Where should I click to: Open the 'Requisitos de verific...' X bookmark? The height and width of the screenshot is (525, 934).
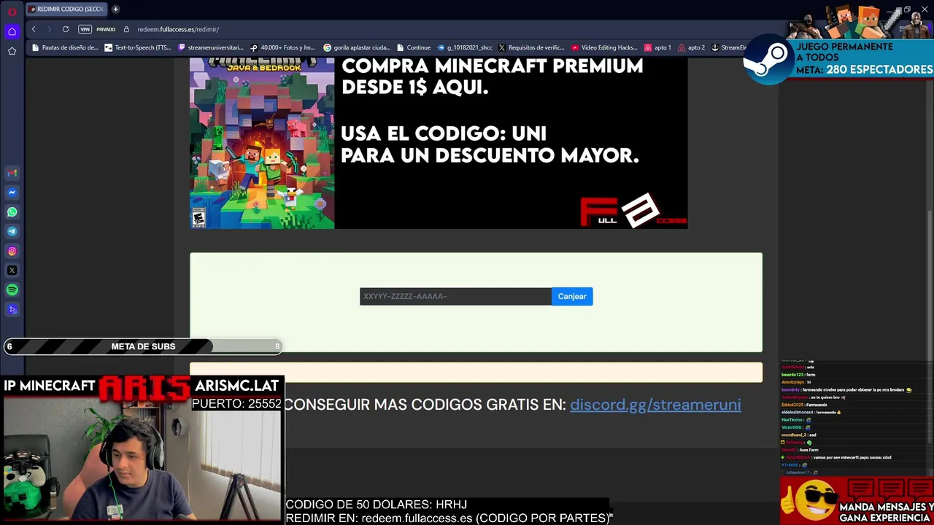coord(531,47)
